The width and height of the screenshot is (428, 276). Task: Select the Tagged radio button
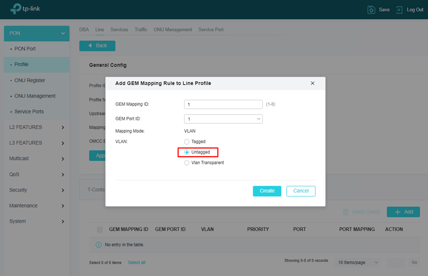(x=187, y=142)
